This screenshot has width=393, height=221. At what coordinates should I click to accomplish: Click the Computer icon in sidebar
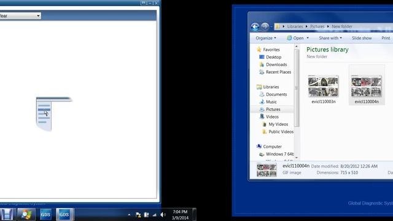(259, 147)
